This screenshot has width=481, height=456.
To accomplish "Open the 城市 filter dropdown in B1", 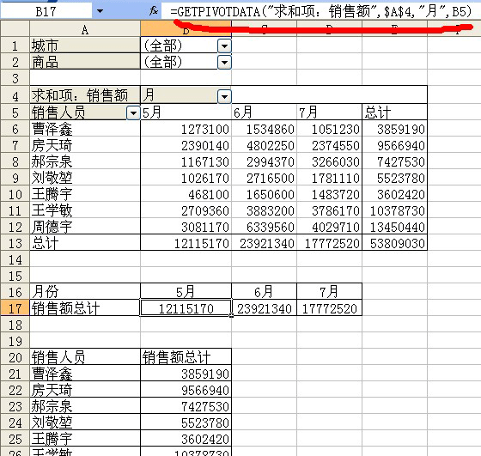I will pos(224,46).
